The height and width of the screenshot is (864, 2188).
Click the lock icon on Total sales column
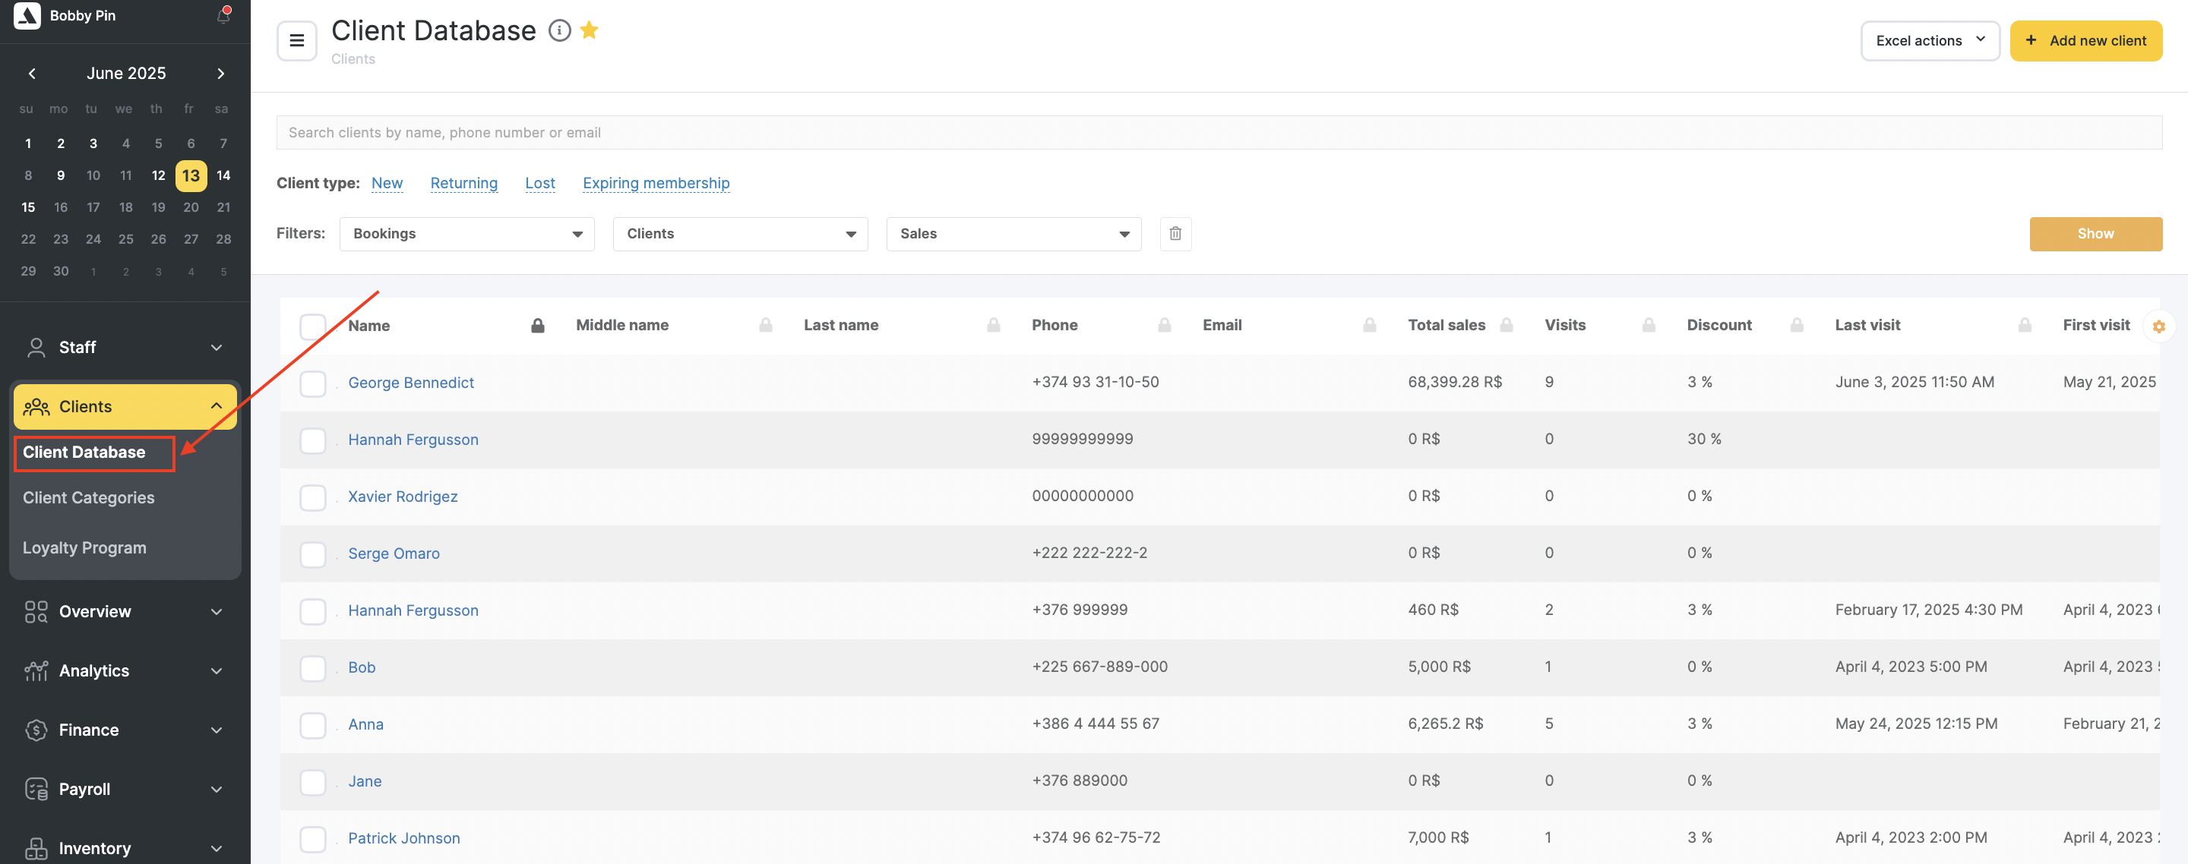click(x=1506, y=325)
